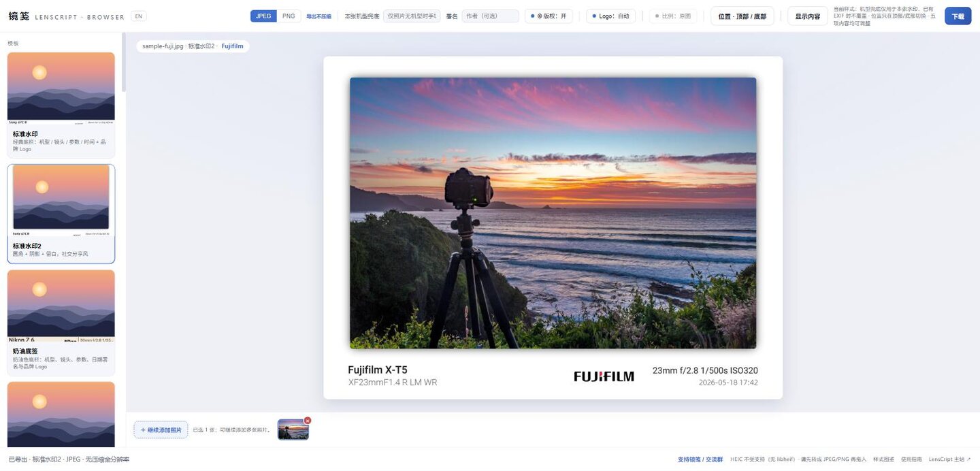Click the 23mm f/2.8 1/500s ISO320 parameters
Image resolution: width=980 pixels, height=471 pixels.
pos(705,371)
